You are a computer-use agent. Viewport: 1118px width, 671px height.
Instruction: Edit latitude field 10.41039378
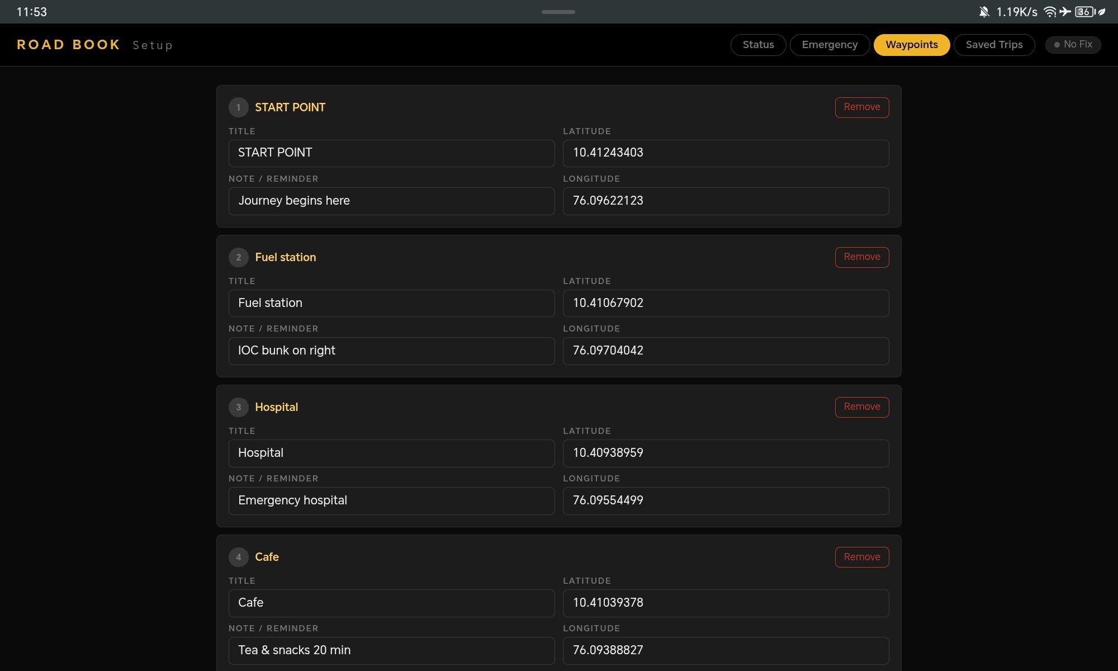pos(726,603)
